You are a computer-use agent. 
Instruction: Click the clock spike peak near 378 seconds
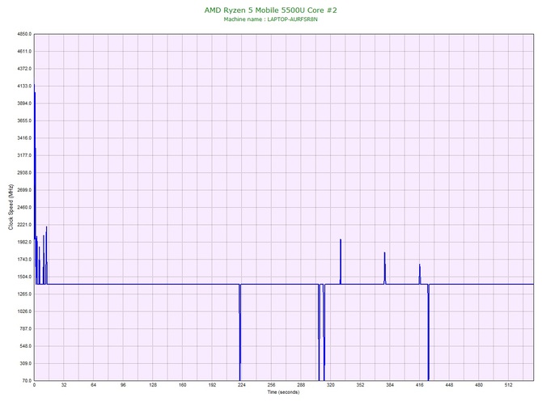384,253
